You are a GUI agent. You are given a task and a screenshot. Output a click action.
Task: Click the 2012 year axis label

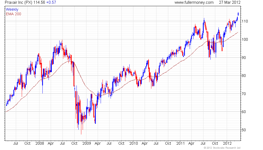click(x=227, y=144)
